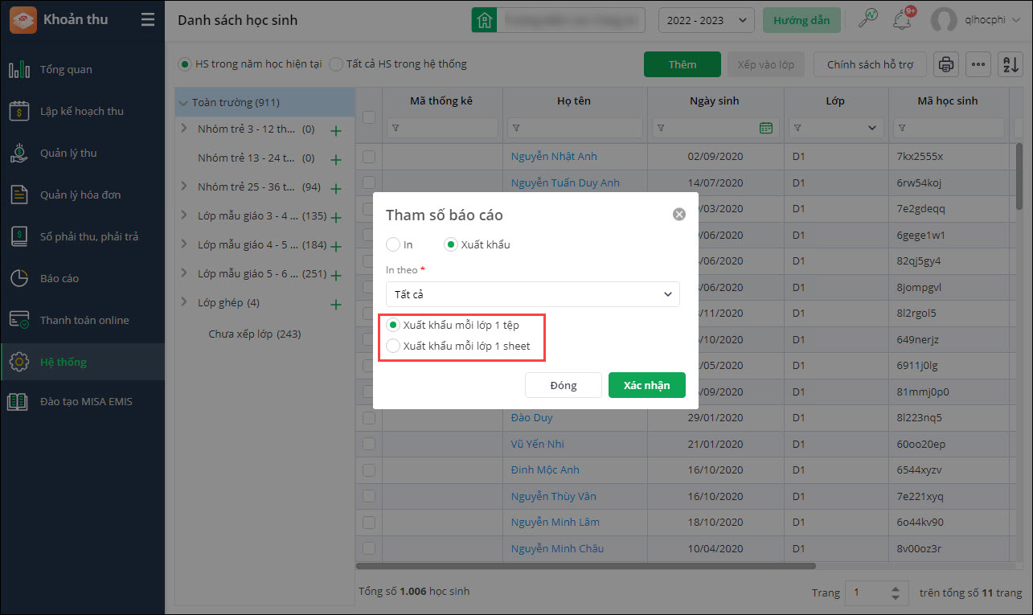Screen dimensions: 1033x615
Task: Tick the select-all header checkbox
Action: (369, 117)
